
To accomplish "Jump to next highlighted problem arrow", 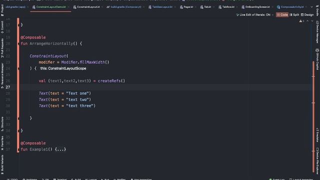I will tap(312, 21).
